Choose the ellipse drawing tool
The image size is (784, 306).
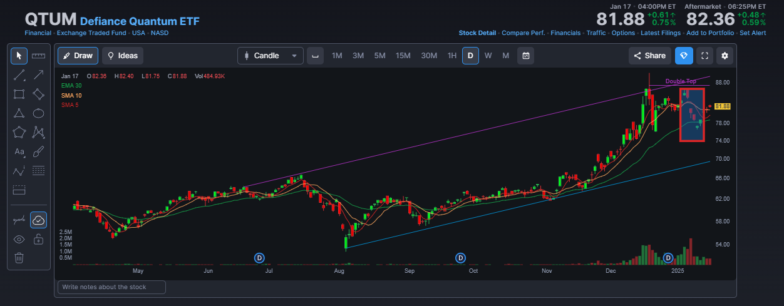(x=38, y=113)
